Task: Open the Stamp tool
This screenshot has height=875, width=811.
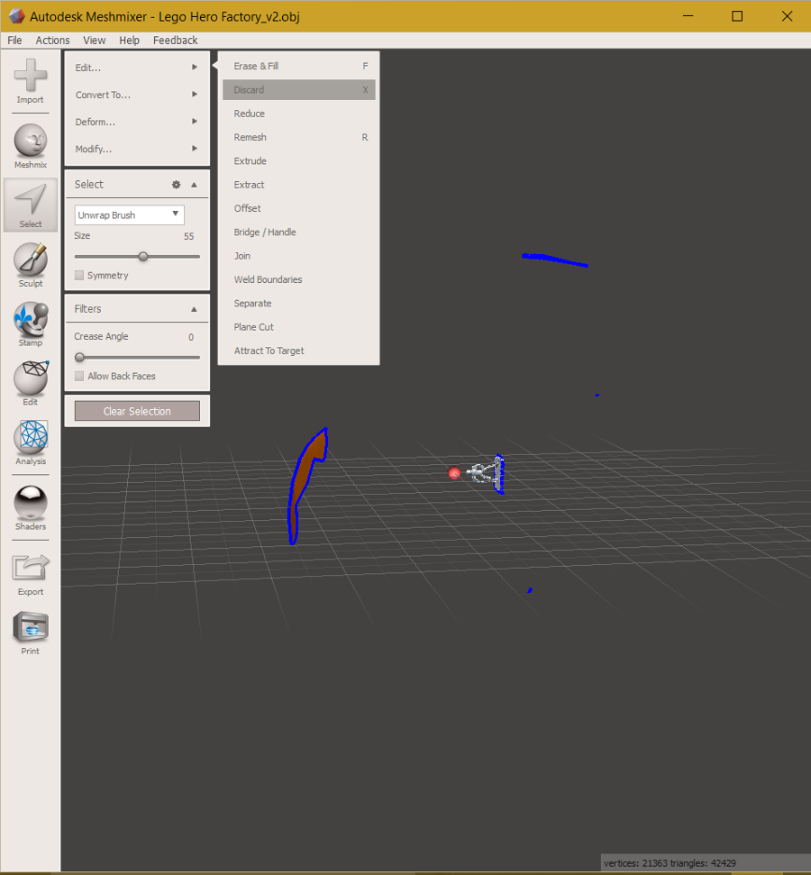Action: 30,324
